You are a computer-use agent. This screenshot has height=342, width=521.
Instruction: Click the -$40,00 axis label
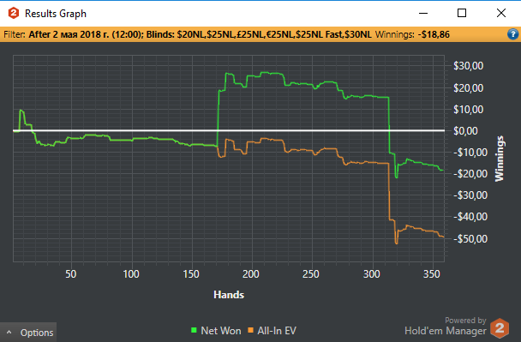pos(470,217)
